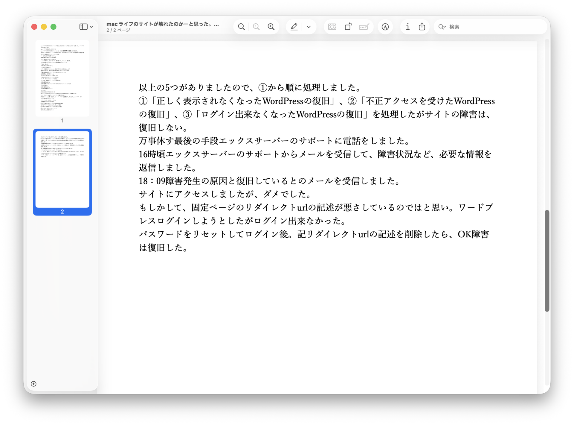This screenshot has width=574, height=425.
Task: Click page number label 1 in sidebar
Action: pos(62,121)
